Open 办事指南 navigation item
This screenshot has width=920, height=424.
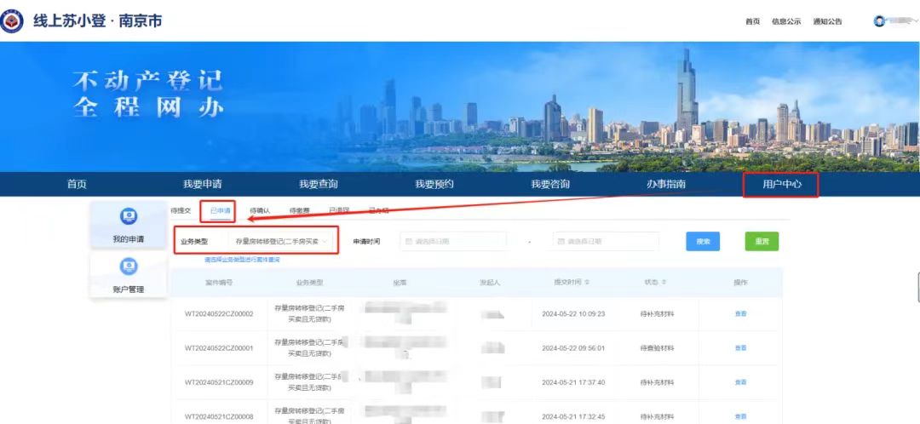[x=666, y=184]
